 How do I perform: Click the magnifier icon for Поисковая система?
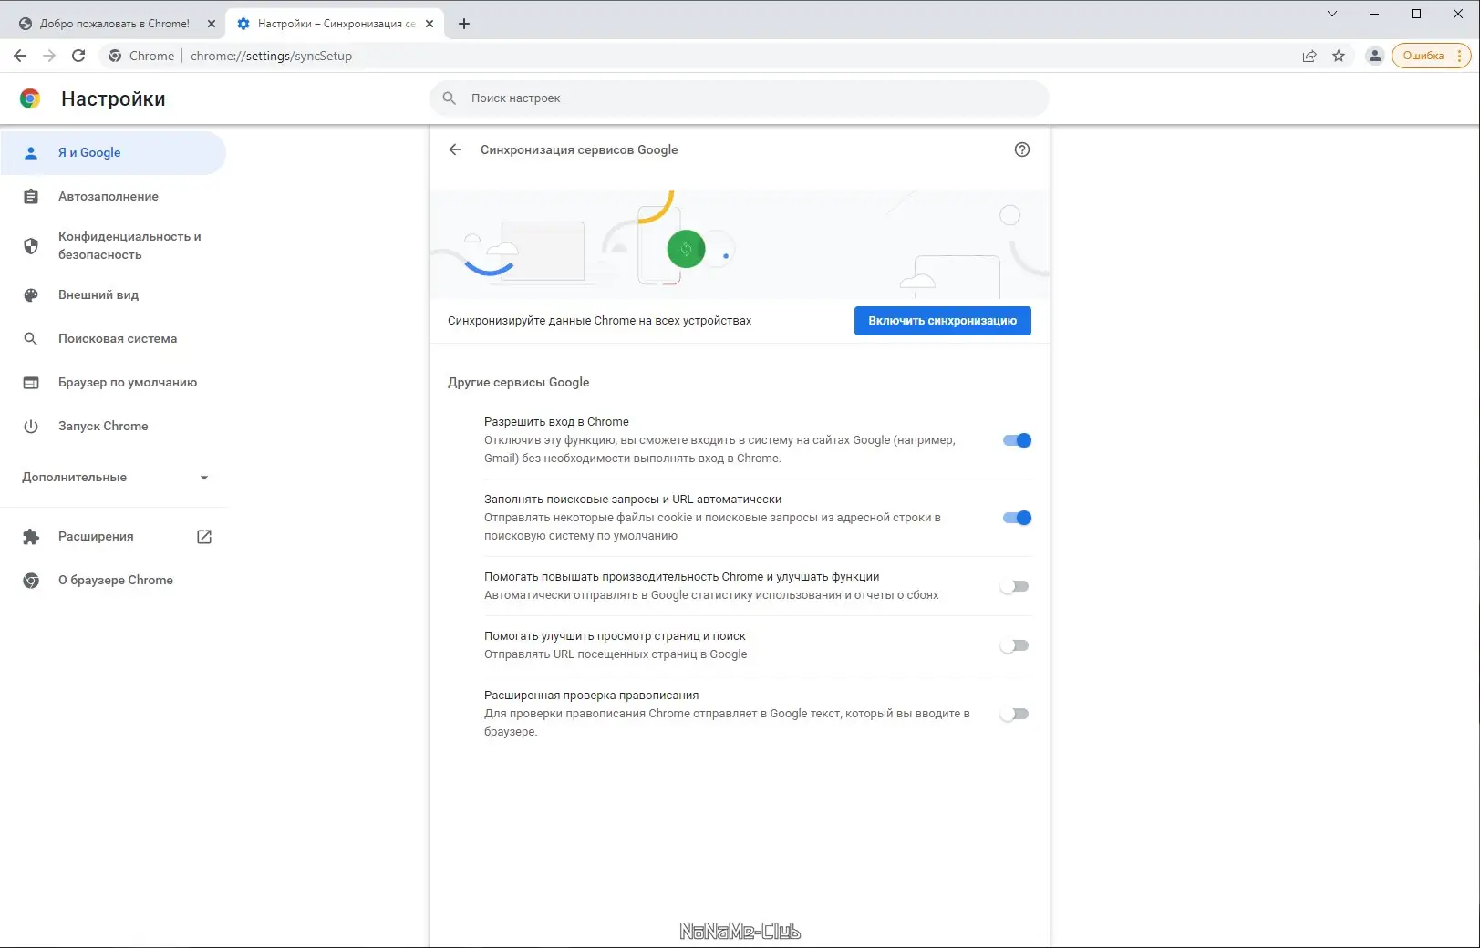tap(31, 338)
